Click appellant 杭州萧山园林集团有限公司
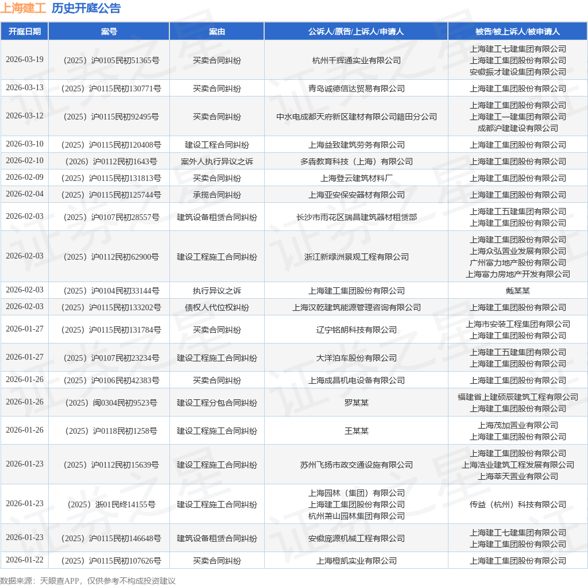The height and width of the screenshot is (586, 588). click(357, 516)
